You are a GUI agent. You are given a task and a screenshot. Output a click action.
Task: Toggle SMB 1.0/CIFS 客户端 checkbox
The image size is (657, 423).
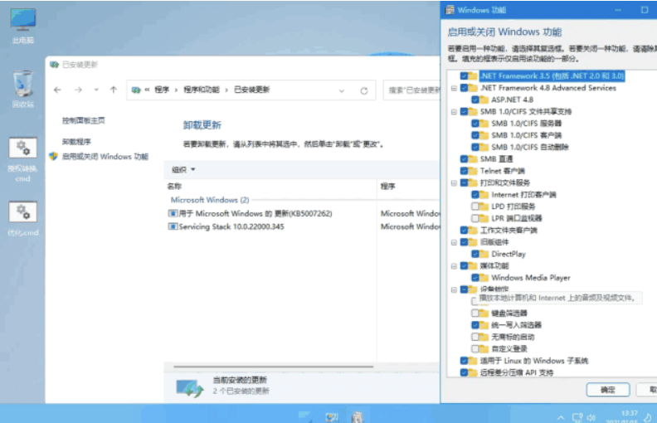(475, 135)
